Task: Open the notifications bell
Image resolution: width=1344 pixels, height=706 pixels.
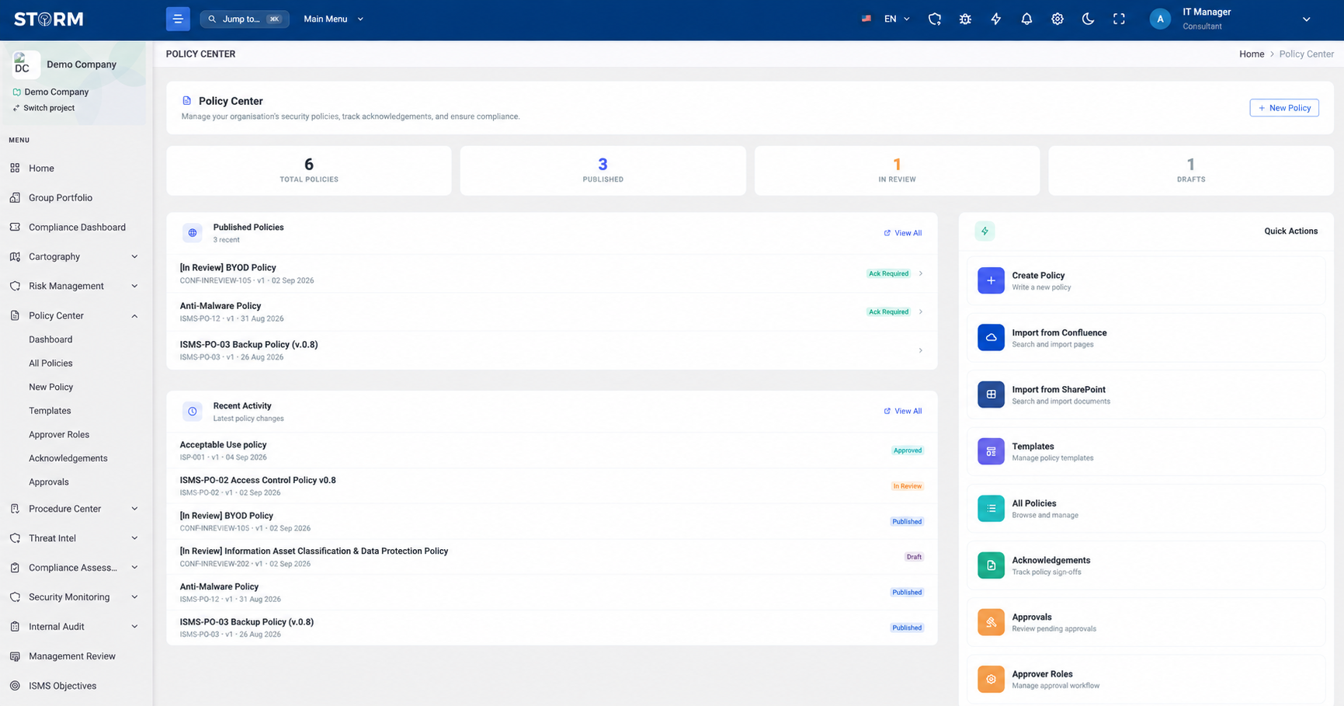Action: tap(1026, 19)
